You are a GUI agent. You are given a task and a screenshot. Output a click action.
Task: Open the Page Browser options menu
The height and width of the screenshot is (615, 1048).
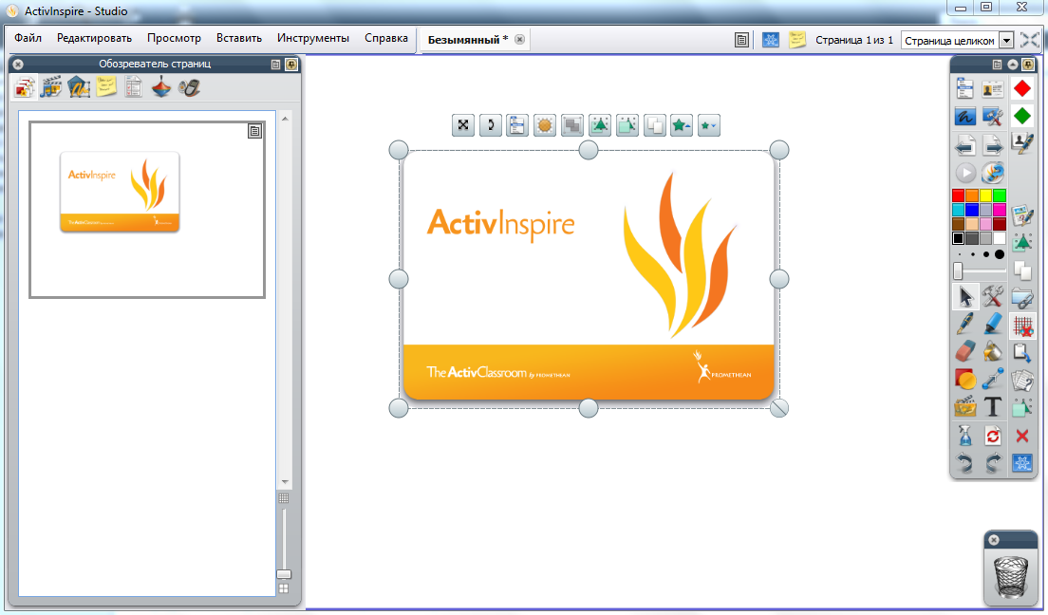(x=275, y=65)
